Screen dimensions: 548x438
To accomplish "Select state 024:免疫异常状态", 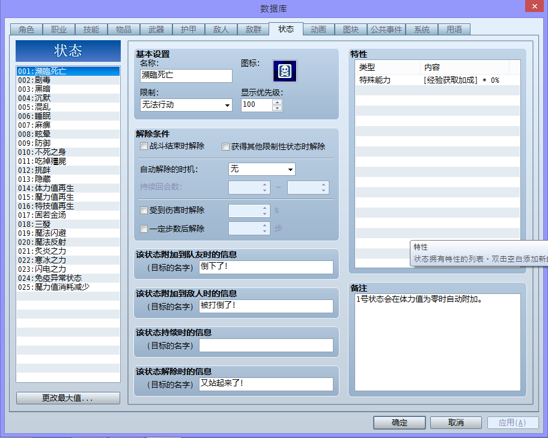I will tap(68, 278).
